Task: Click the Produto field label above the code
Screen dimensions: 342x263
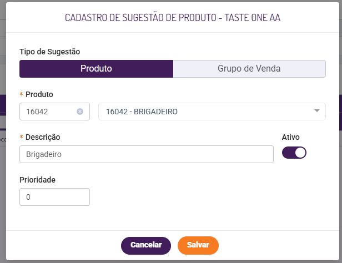Action: tap(39, 94)
